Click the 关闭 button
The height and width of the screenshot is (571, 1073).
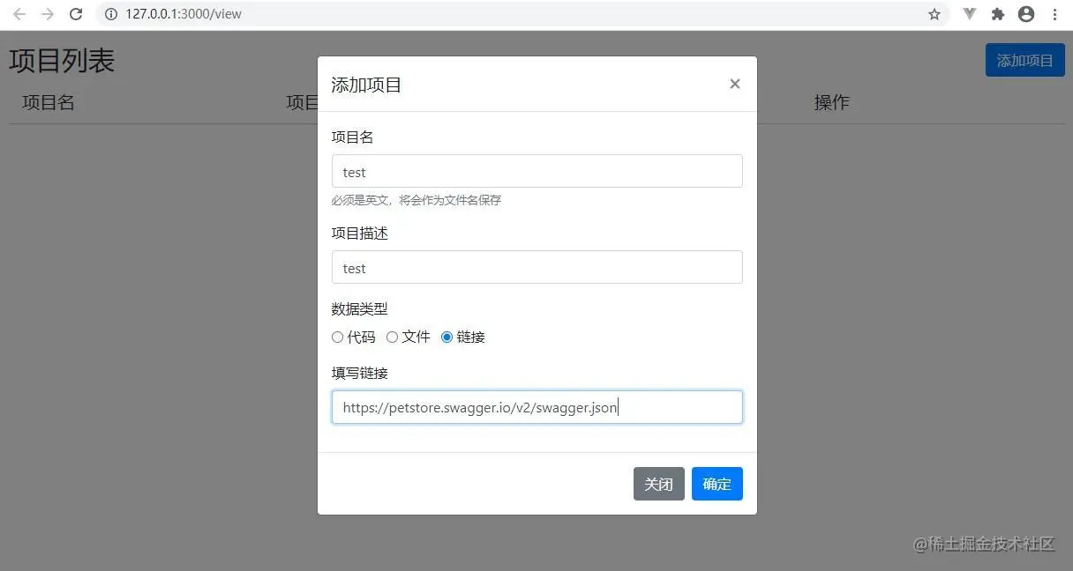(659, 484)
